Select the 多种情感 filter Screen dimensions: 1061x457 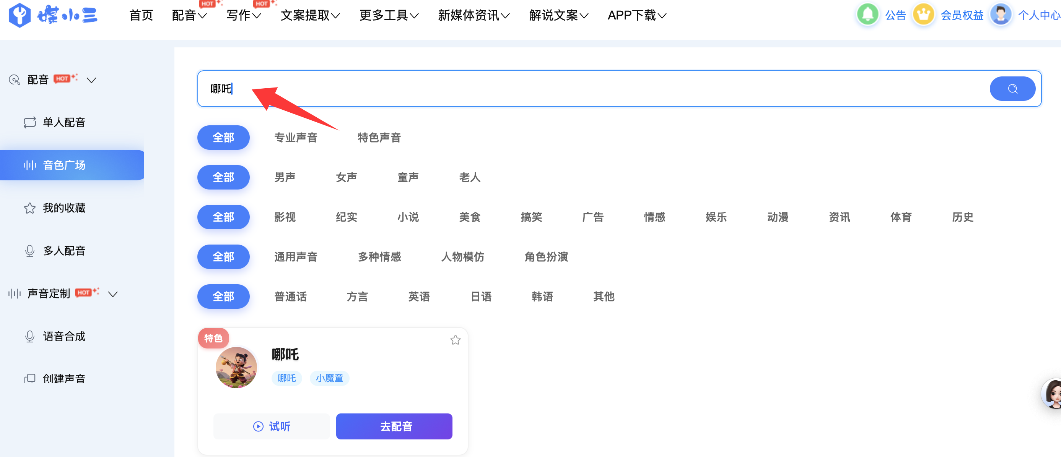pos(379,257)
